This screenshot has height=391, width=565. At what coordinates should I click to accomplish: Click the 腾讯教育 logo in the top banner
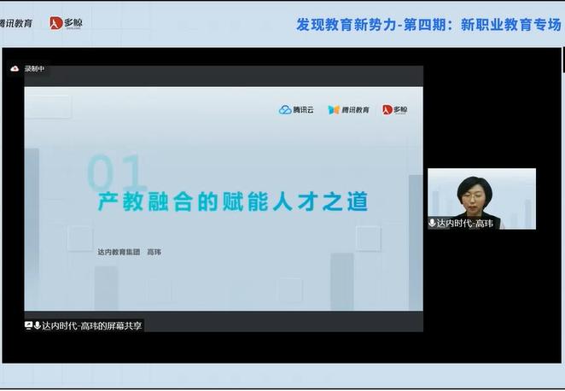tap(17, 23)
